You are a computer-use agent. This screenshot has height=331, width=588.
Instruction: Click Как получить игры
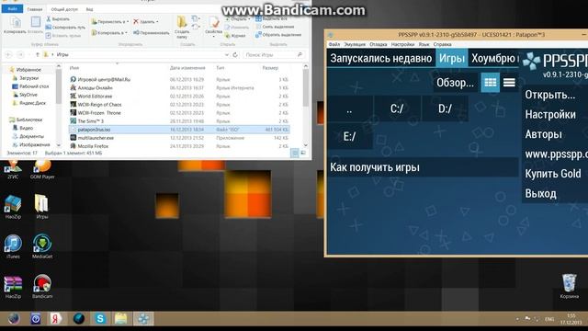click(x=423, y=167)
